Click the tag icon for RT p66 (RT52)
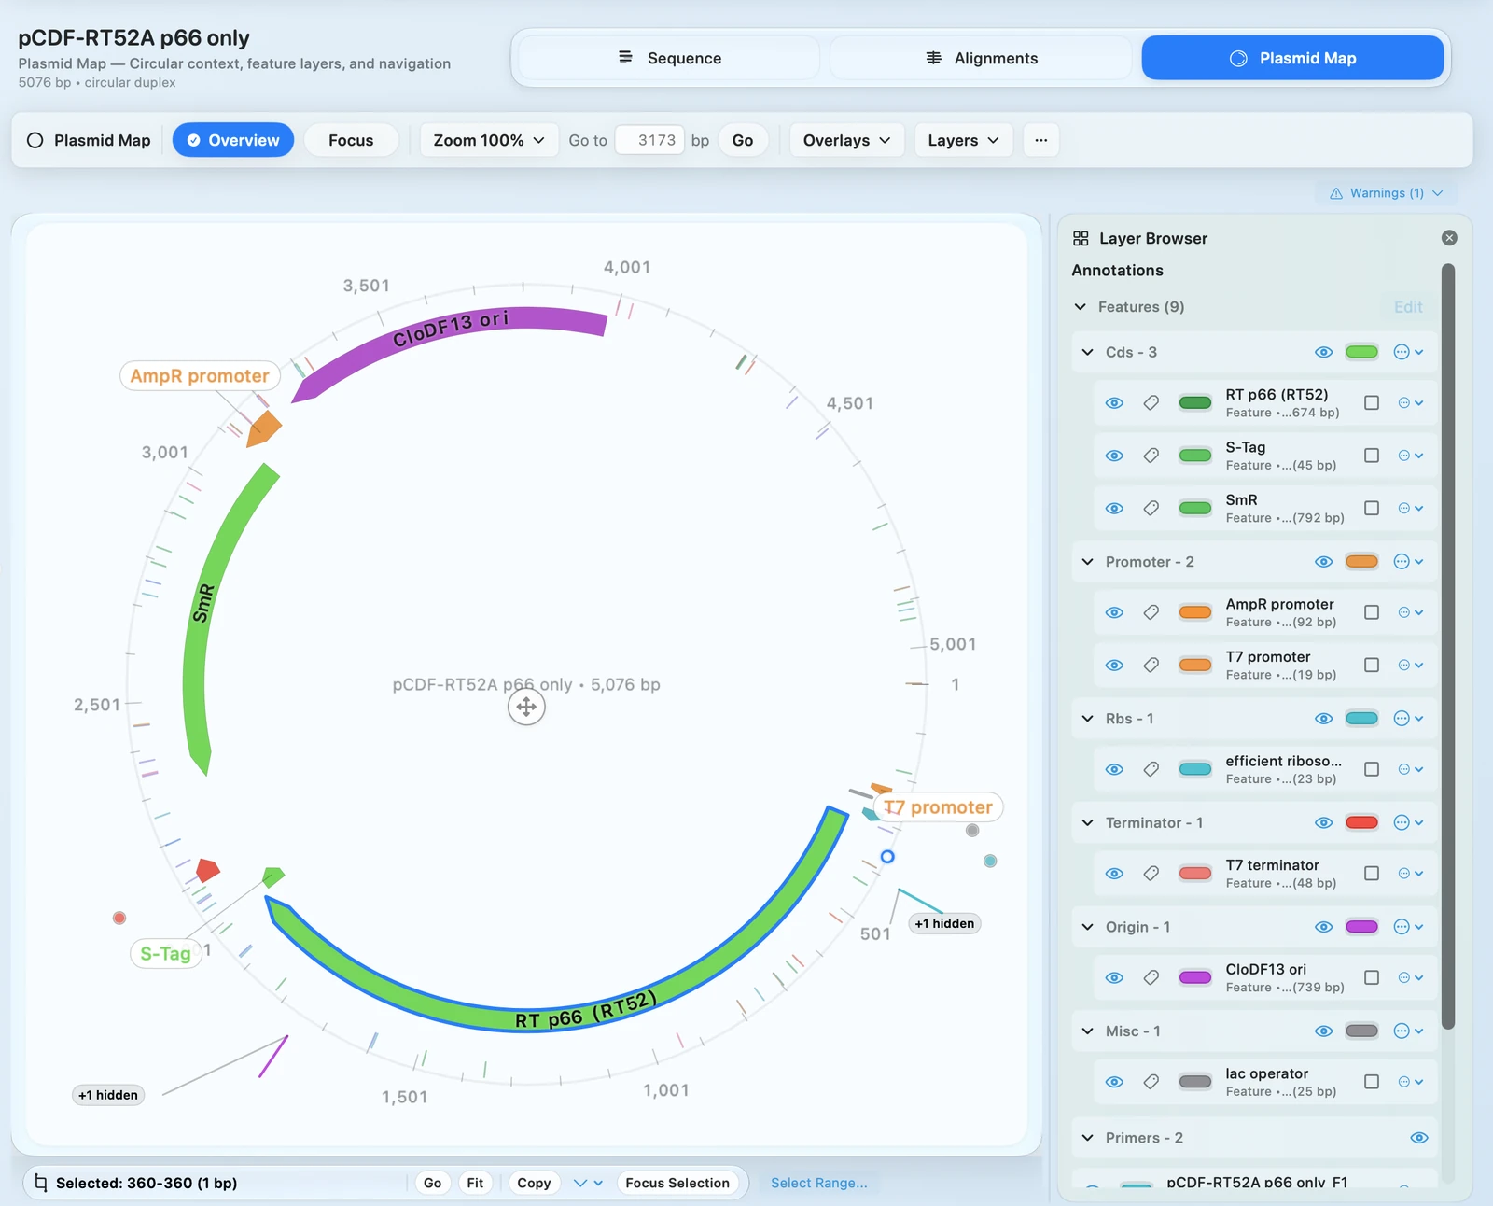 point(1151,403)
